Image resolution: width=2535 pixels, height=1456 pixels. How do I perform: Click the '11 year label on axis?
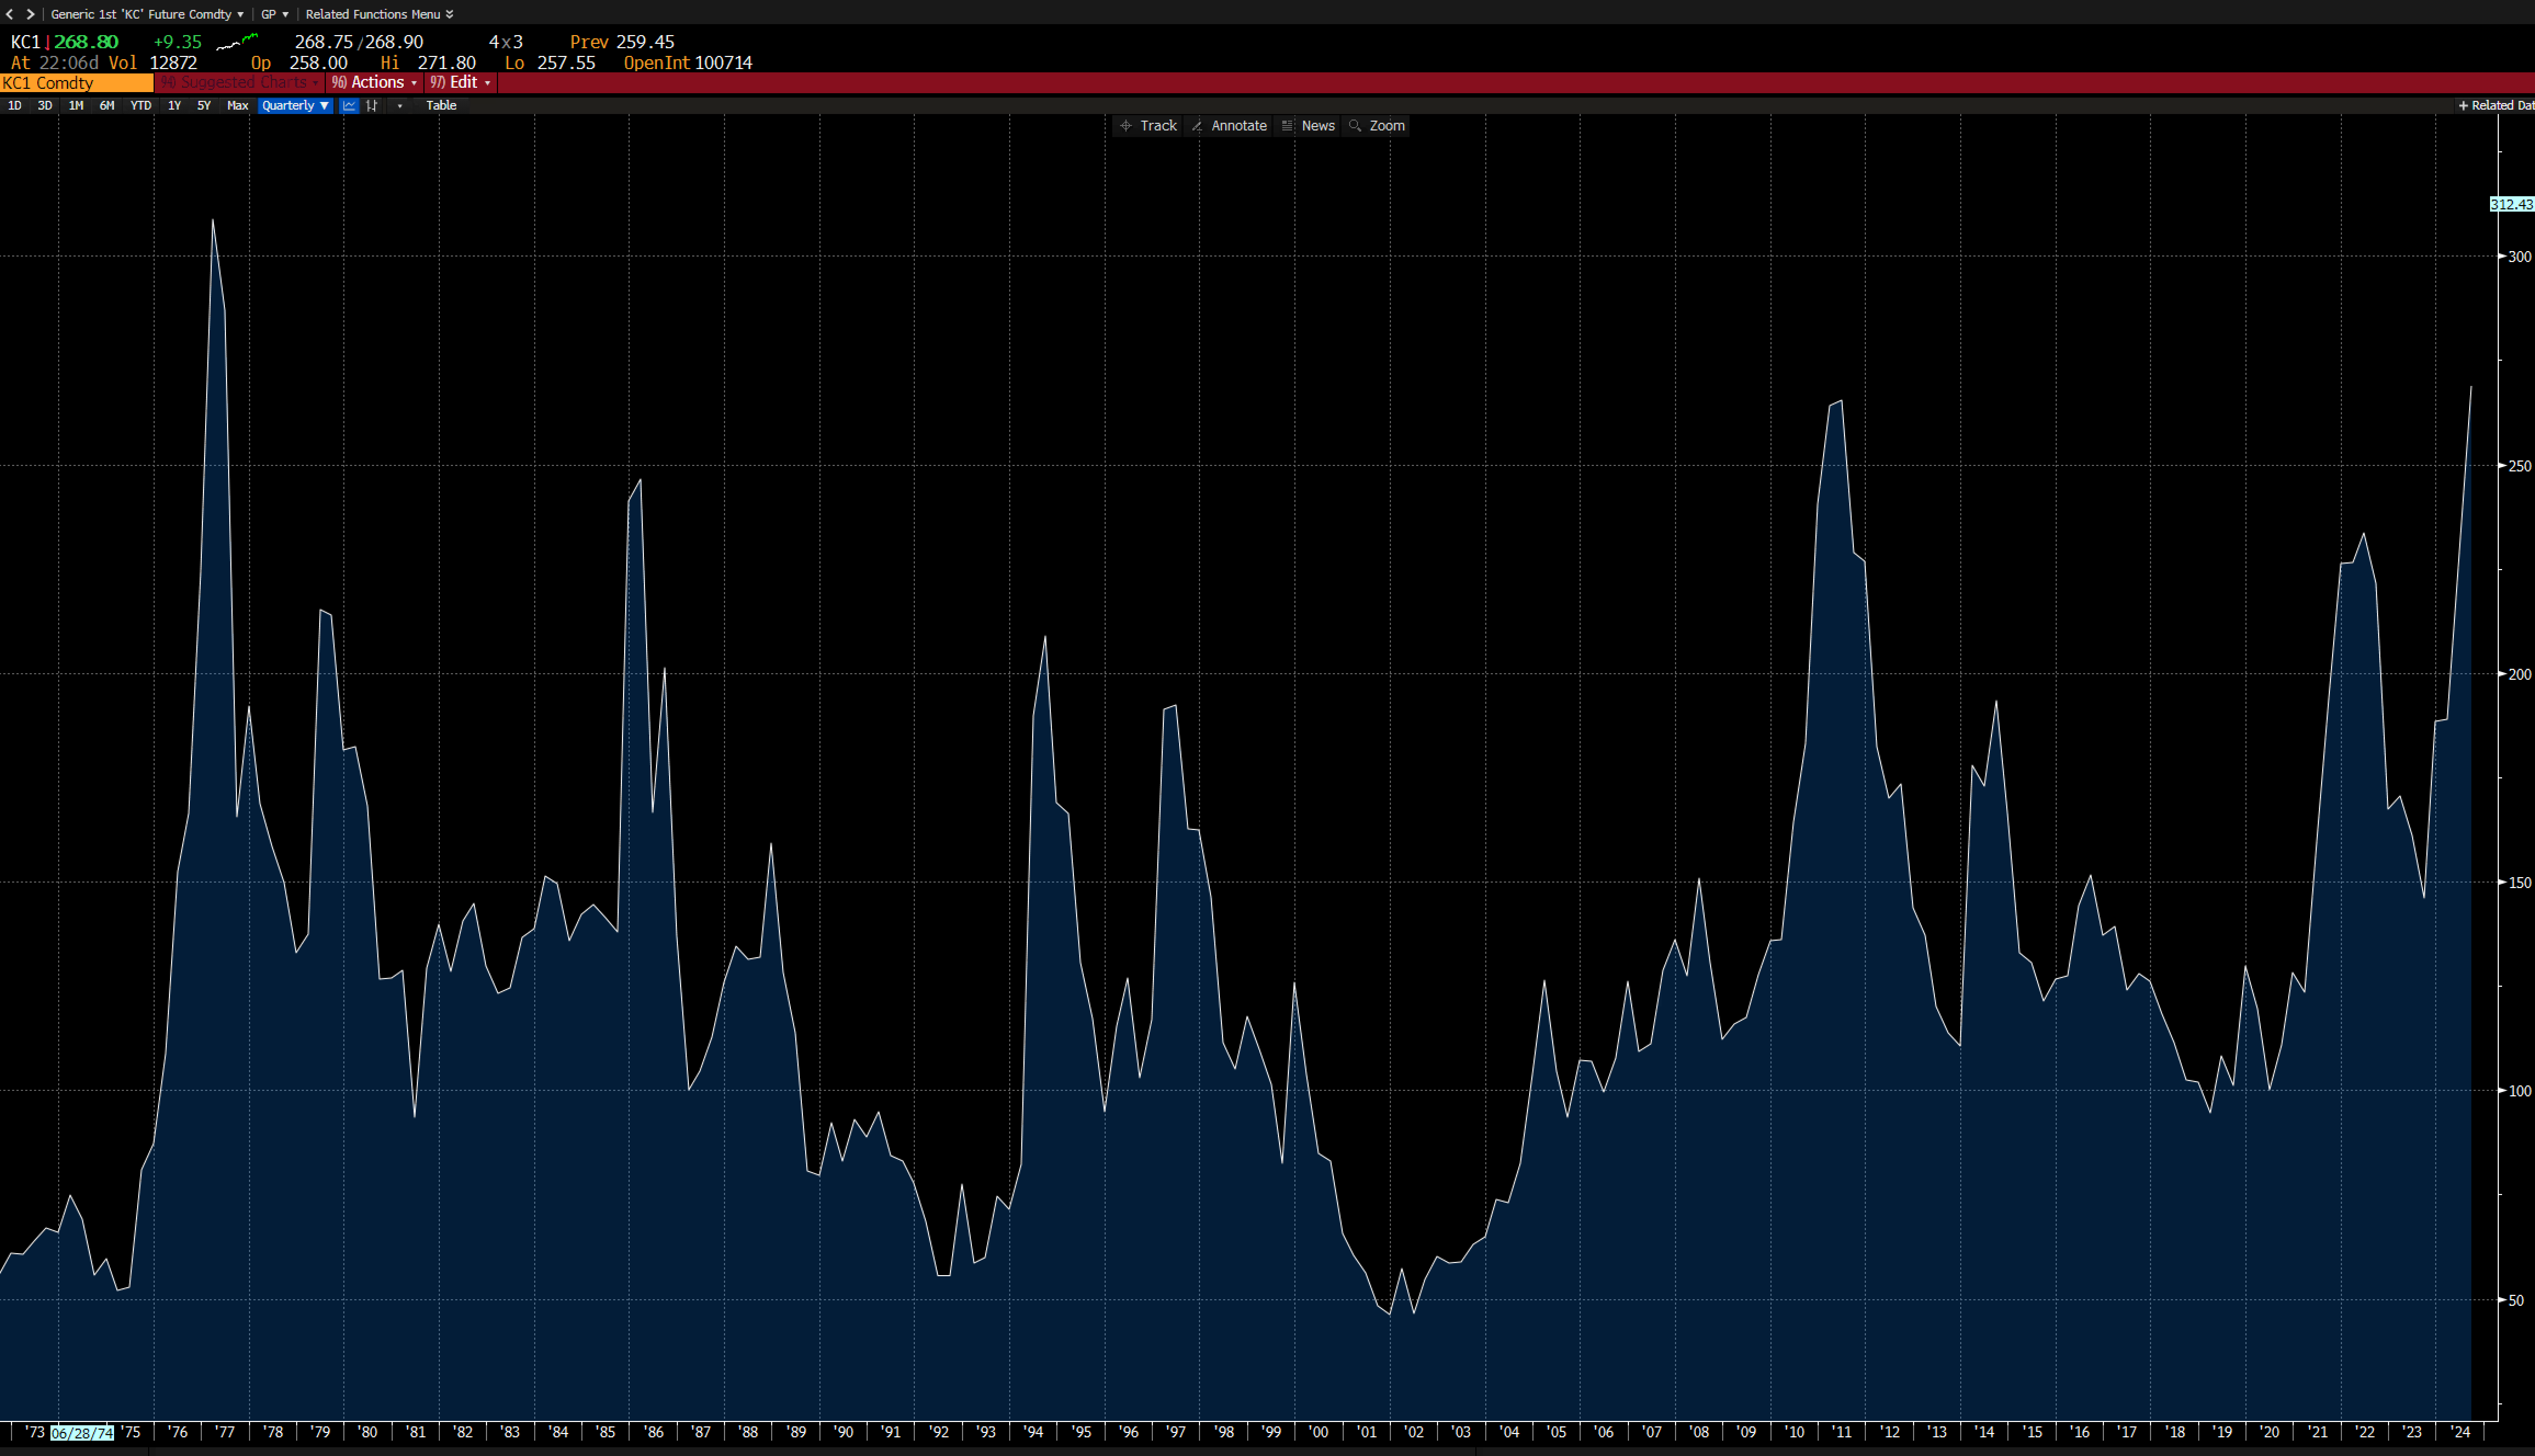click(x=1841, y=1432)
